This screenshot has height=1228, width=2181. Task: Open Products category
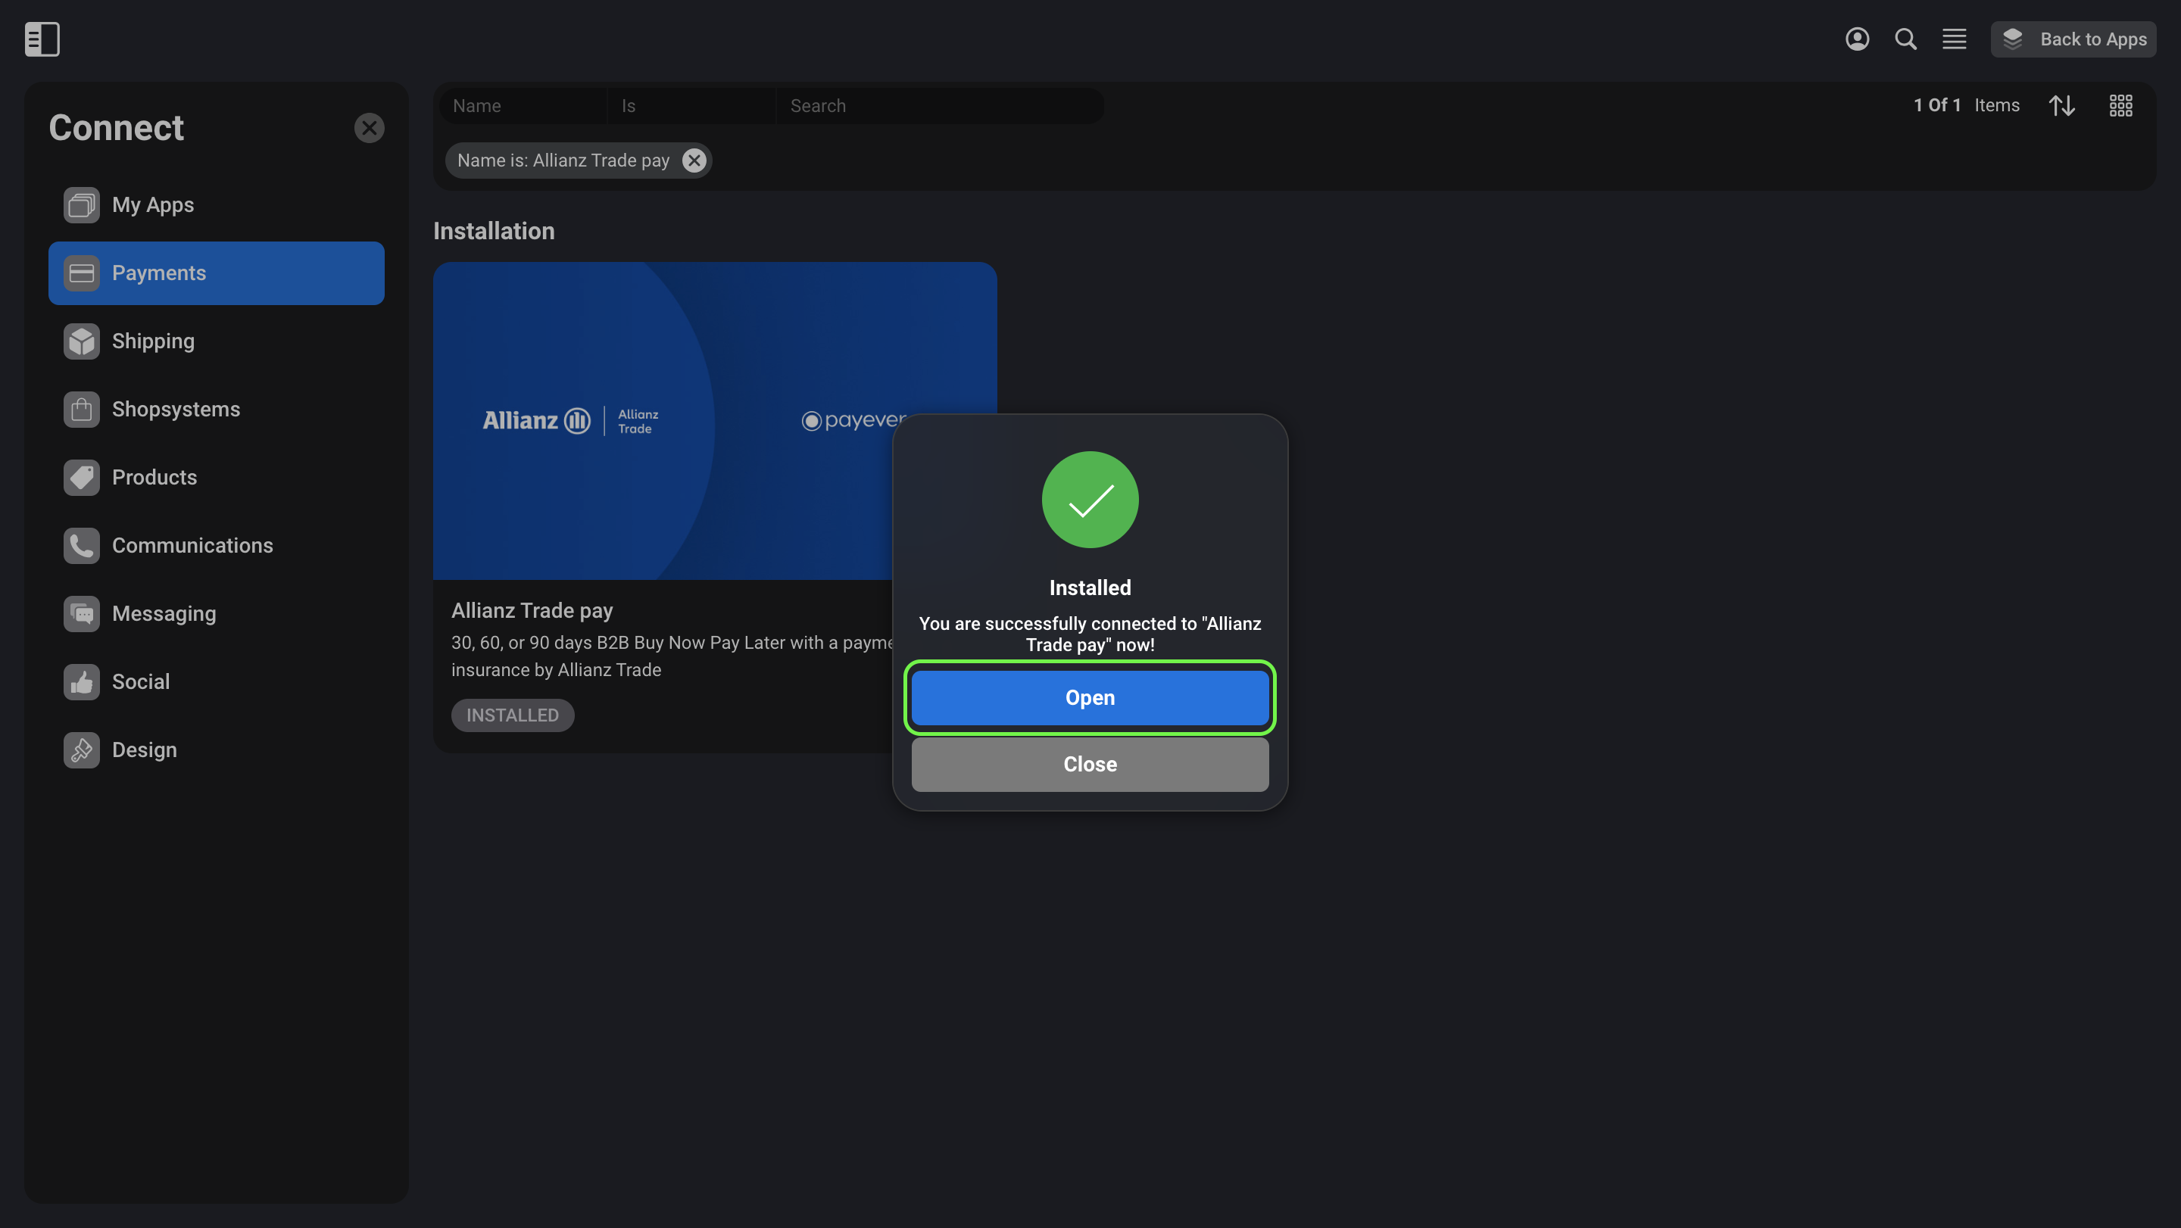pyautogui.click(x=216, y=477)
